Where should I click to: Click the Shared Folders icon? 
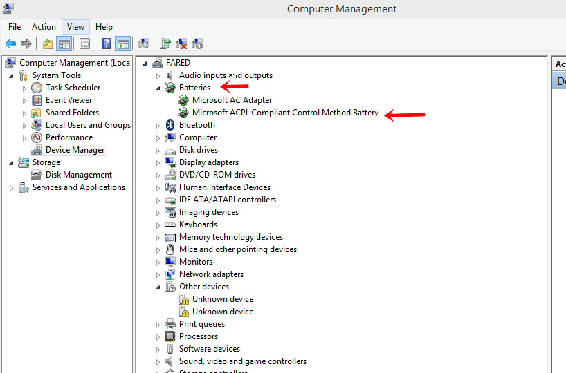37,113
